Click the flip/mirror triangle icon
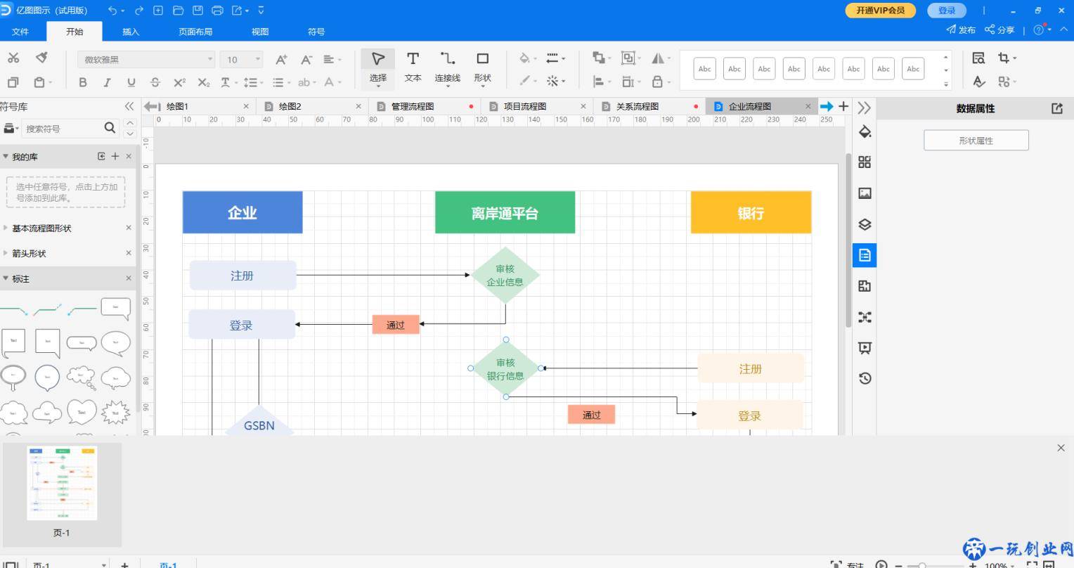 pos(657,58)
